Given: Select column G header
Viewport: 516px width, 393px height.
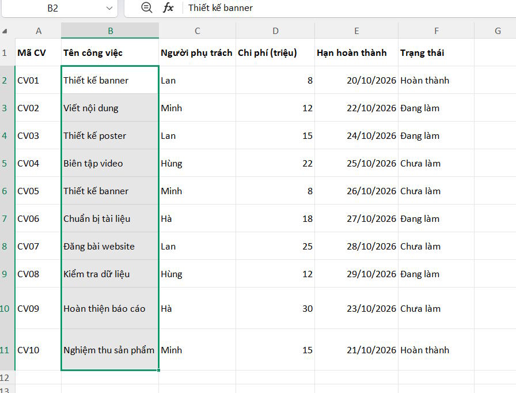Looking at the screenshot, I should [498, 31].
